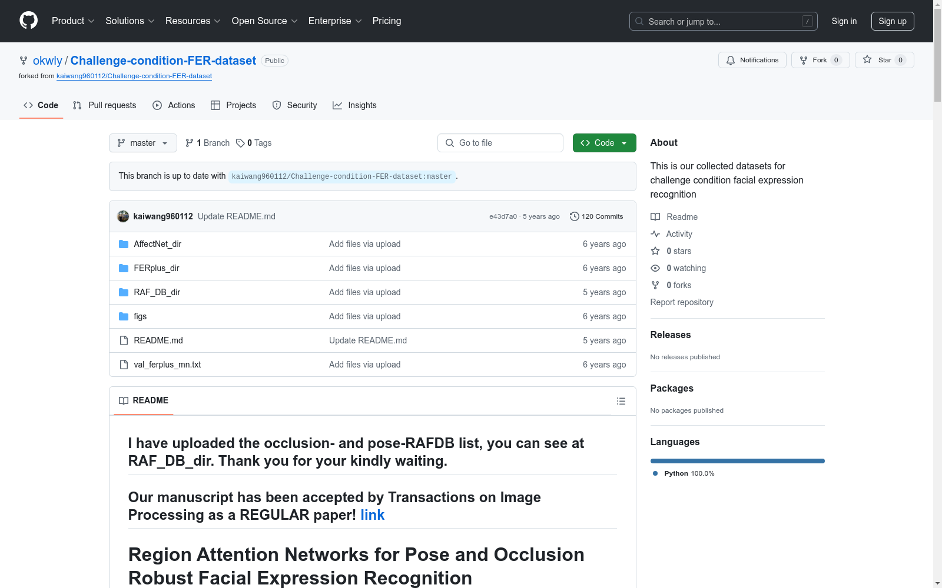Click the book icon beside Readme

(x=655, y=217)
